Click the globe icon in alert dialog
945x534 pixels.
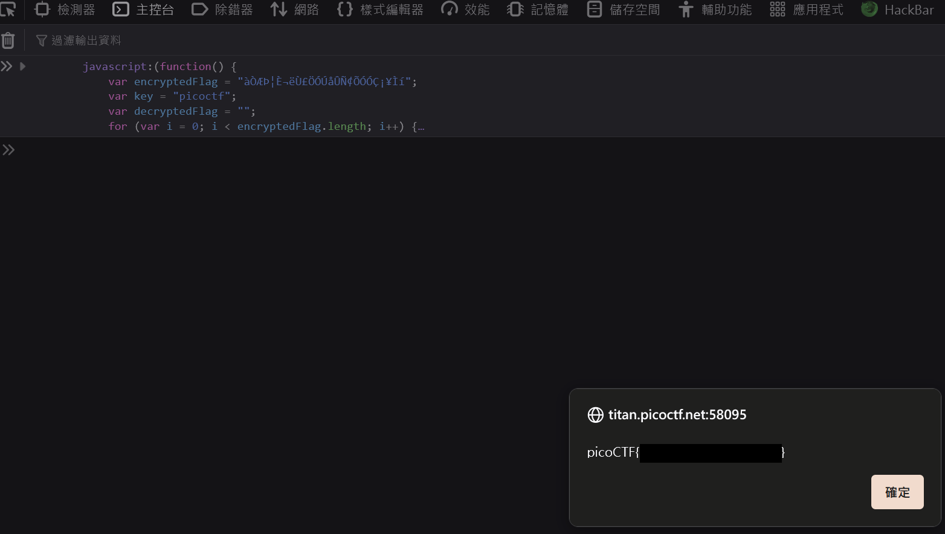coord(595,415)
